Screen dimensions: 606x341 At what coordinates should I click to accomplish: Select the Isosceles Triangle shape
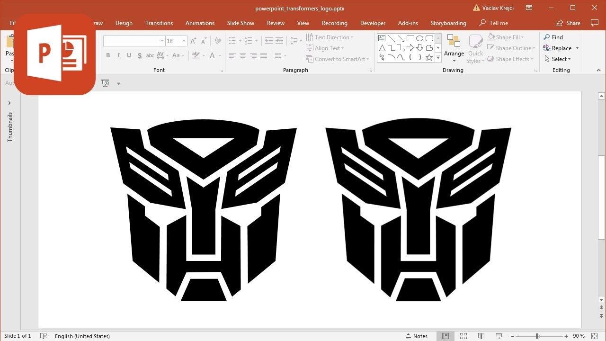tap(382, 48)
